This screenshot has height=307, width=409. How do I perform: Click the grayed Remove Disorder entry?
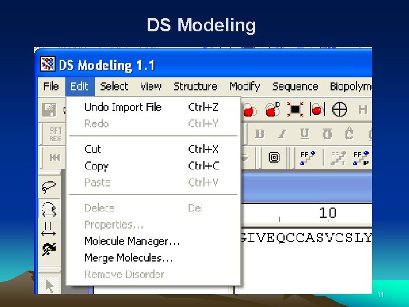coord(153,275)
